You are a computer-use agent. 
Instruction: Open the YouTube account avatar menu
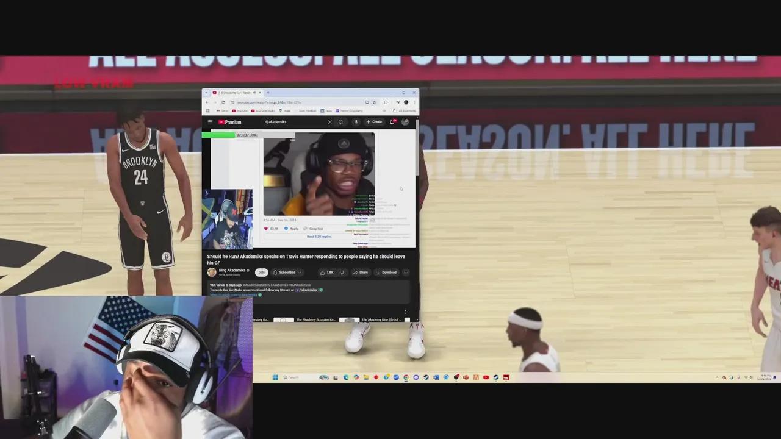(x=405, y=122)
